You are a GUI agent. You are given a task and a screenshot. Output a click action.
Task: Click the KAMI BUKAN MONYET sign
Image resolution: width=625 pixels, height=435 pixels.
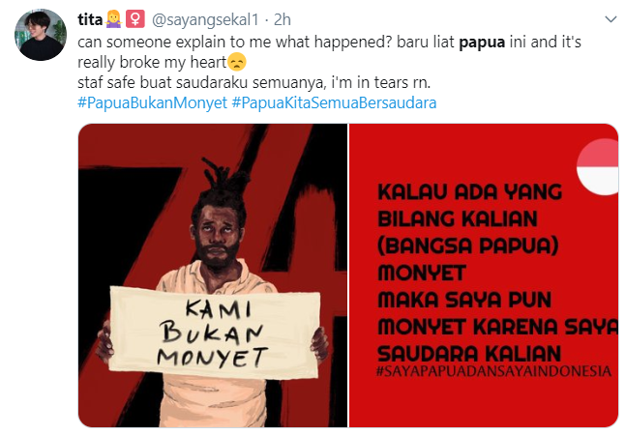coord(215,333)
